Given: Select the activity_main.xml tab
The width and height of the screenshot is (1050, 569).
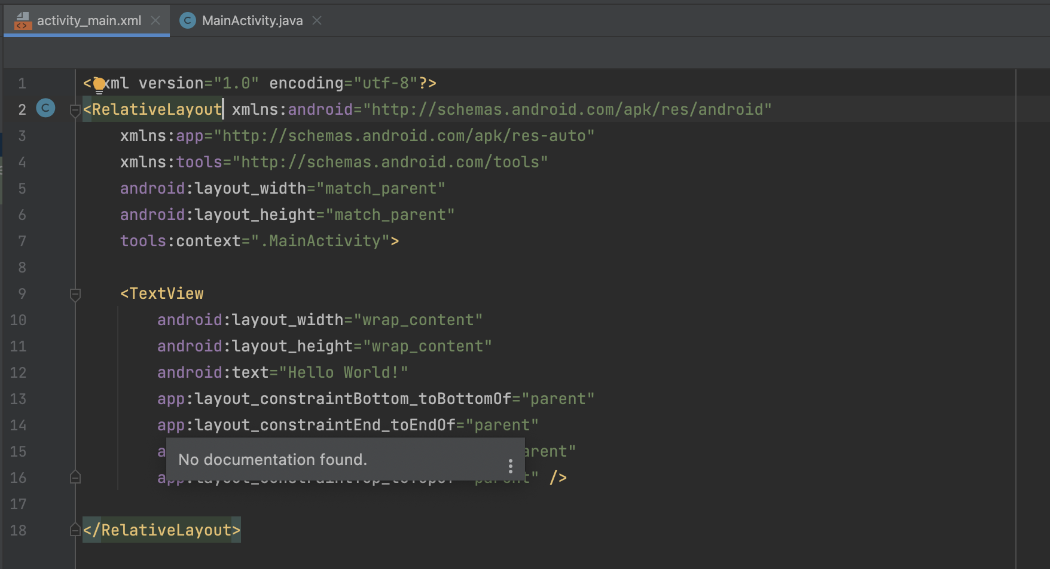Looking at the screenshot, I should point(88,21).
